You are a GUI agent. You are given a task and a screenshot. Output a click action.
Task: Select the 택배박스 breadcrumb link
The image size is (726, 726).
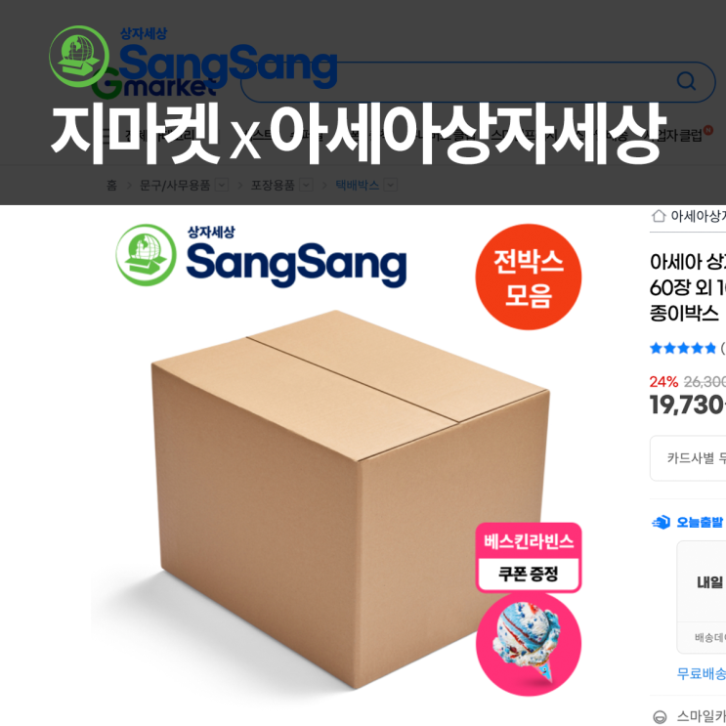click(357, 186)
